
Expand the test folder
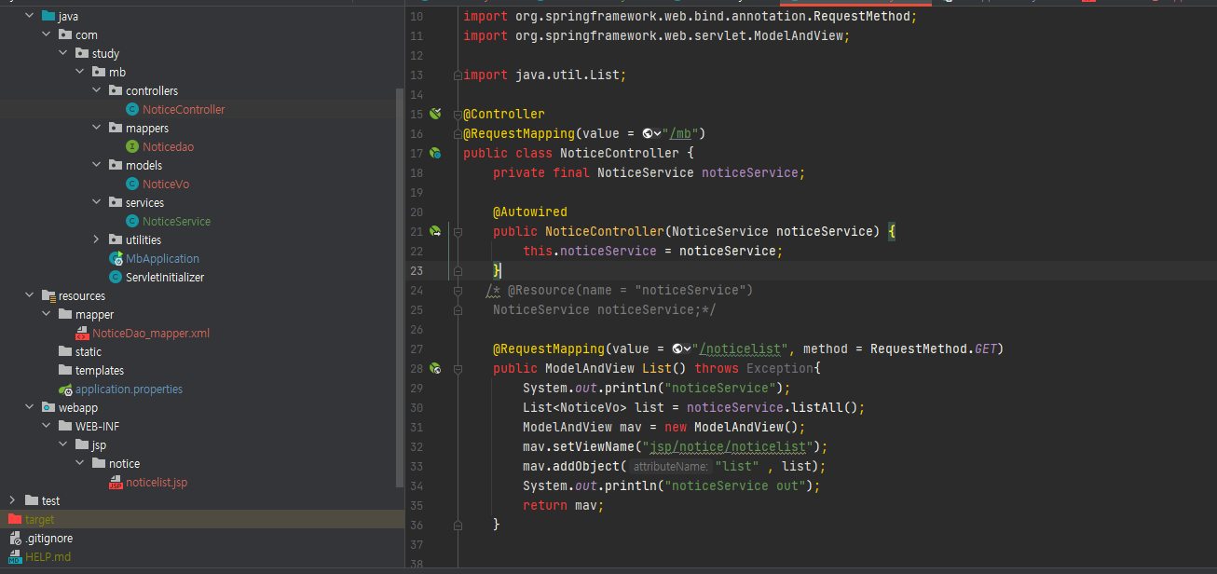(13, 500)
